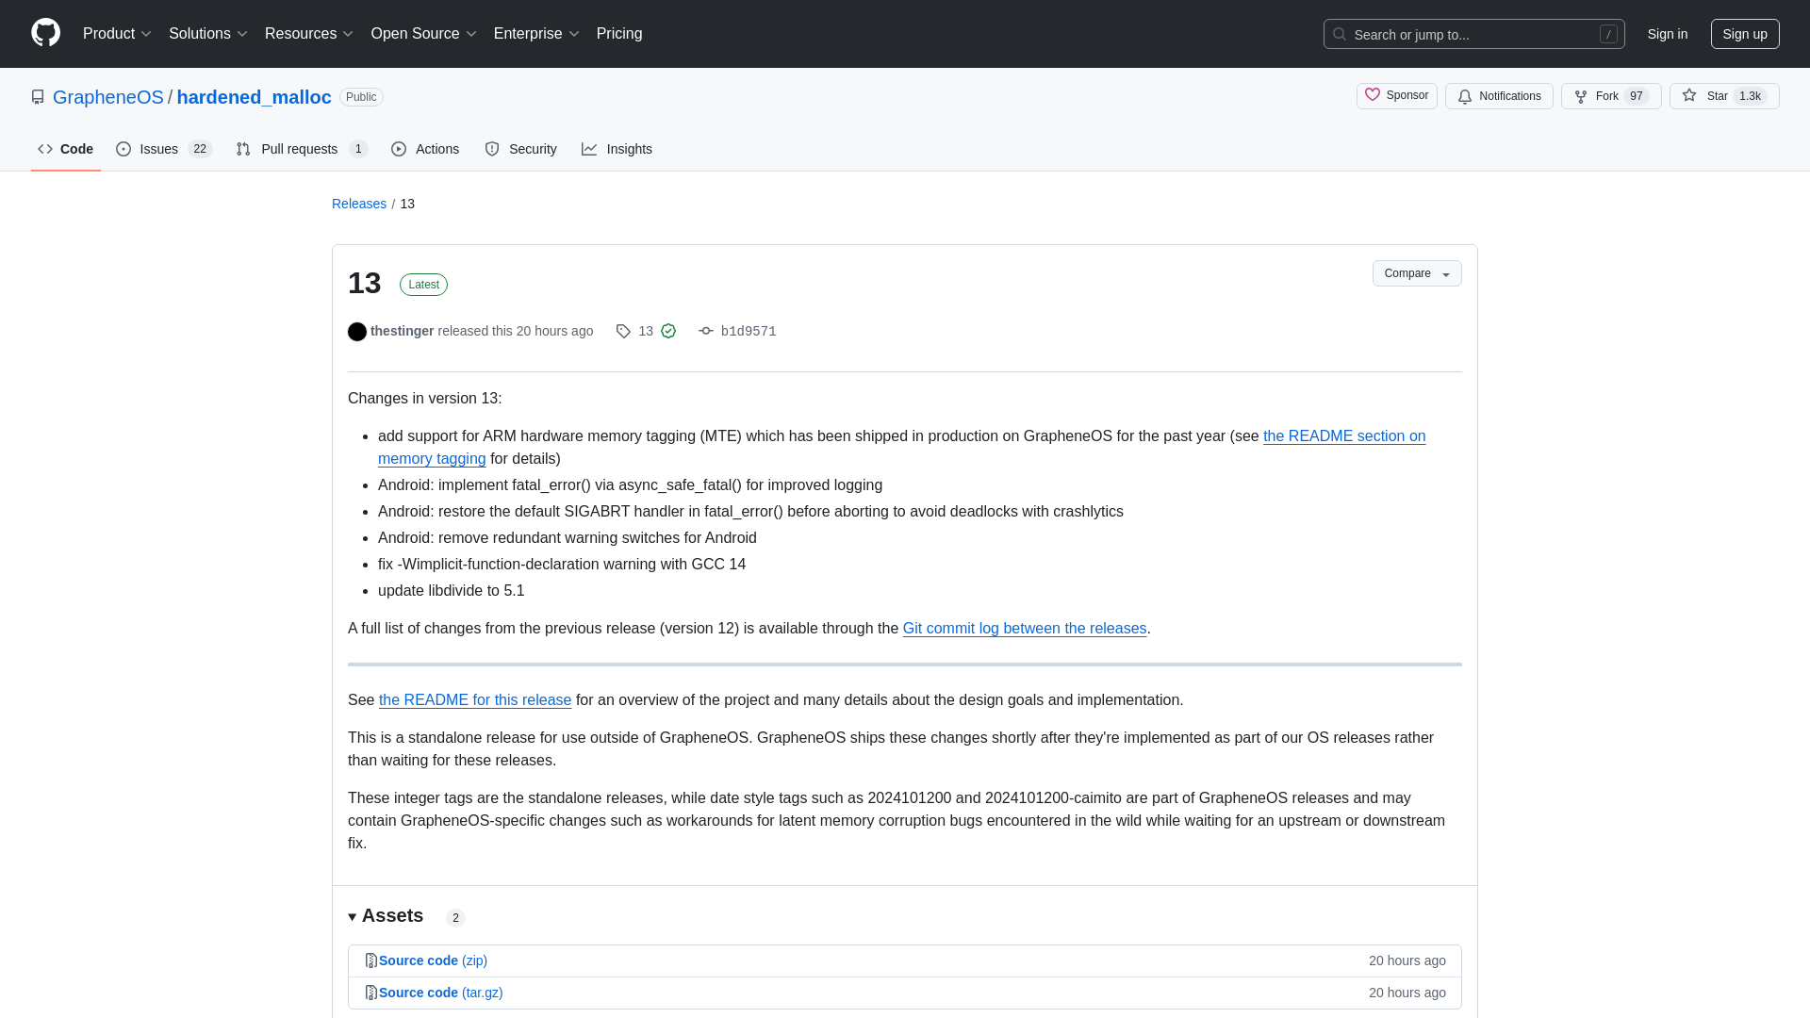Click the zip file icon in Assets
The height and width of the screenshot is (1018, 1810).
click(x=371, y=961)
